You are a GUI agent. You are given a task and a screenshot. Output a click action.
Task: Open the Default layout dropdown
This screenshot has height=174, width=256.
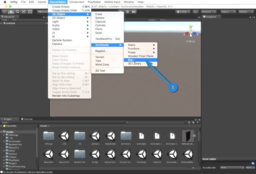point(246,12)
